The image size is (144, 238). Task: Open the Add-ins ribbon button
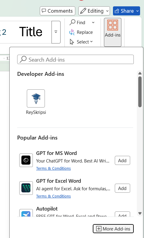(x=112, y=32)
